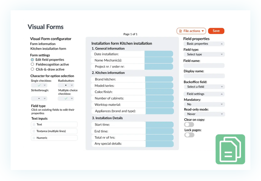Open the Read-only mode dropdown
Image resolution: width=261 pixels, height=181 pixels.
(x=204, y=114)
